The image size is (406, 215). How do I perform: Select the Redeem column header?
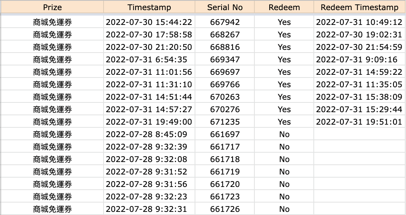(x=284, y=7)
